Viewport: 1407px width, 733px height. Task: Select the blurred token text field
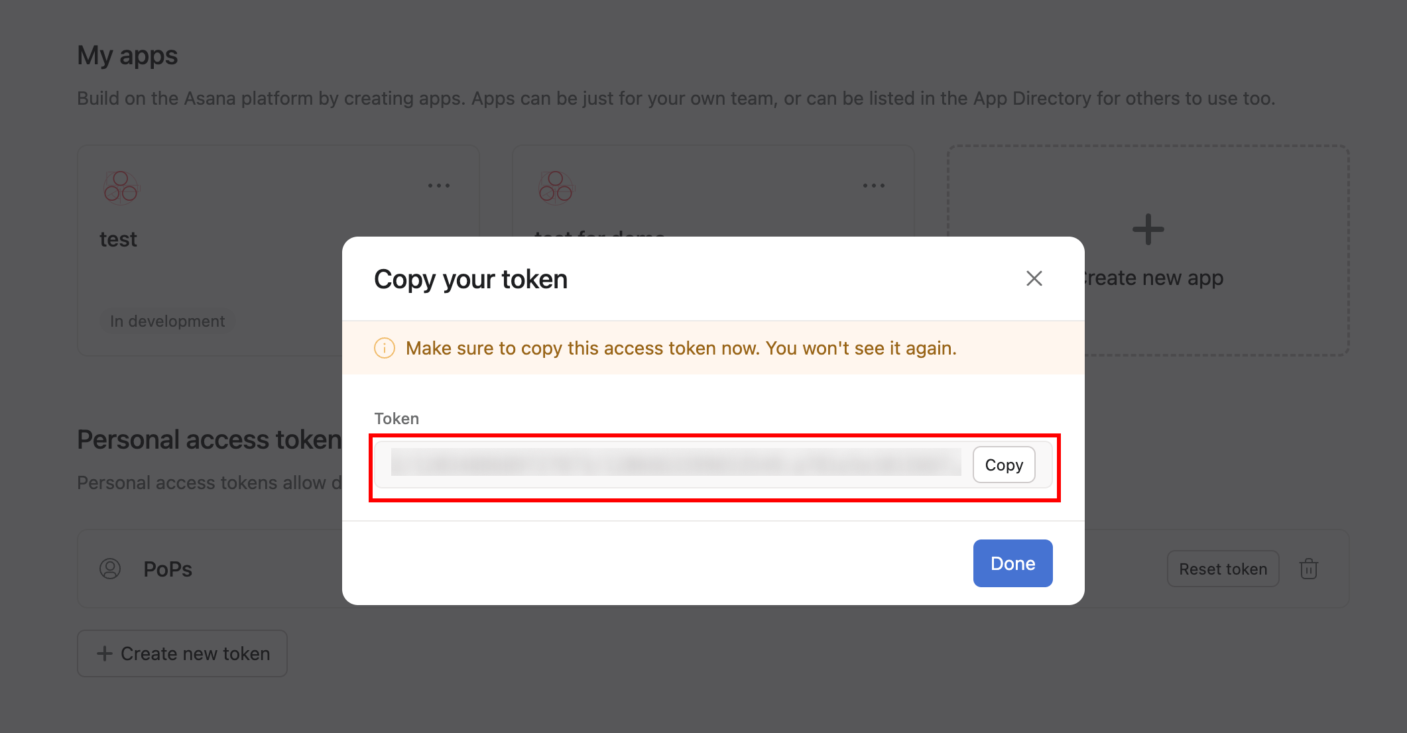tap(676, 464)
